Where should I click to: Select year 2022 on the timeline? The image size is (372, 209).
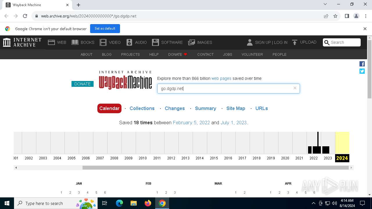point(314,158)
